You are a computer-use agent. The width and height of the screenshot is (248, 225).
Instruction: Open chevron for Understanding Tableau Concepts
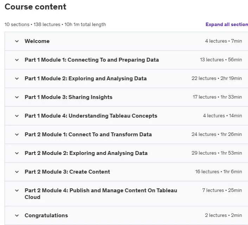coord(17,116)
